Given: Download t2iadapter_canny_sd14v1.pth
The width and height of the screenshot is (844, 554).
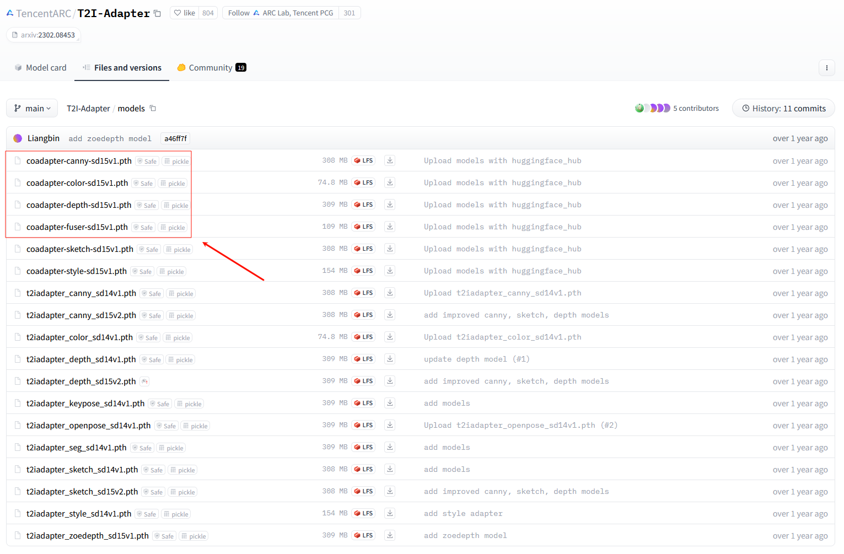Looking at the screenshot, I should pos(390,293).
